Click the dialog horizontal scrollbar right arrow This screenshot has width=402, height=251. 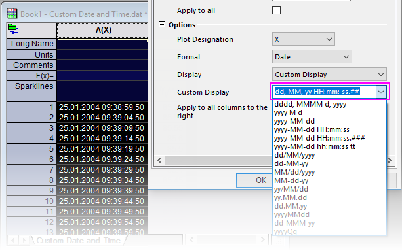pyautogui.click(x=390, y=161)
